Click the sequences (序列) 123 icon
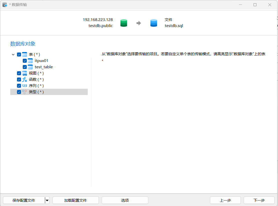Image resolution: width=278 pixels, height=206 pixels. [24, 86]
